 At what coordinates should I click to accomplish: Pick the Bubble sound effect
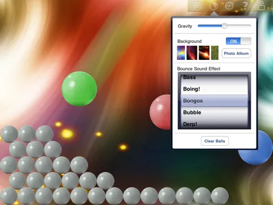pyautogui.click(x=214, y=112)
